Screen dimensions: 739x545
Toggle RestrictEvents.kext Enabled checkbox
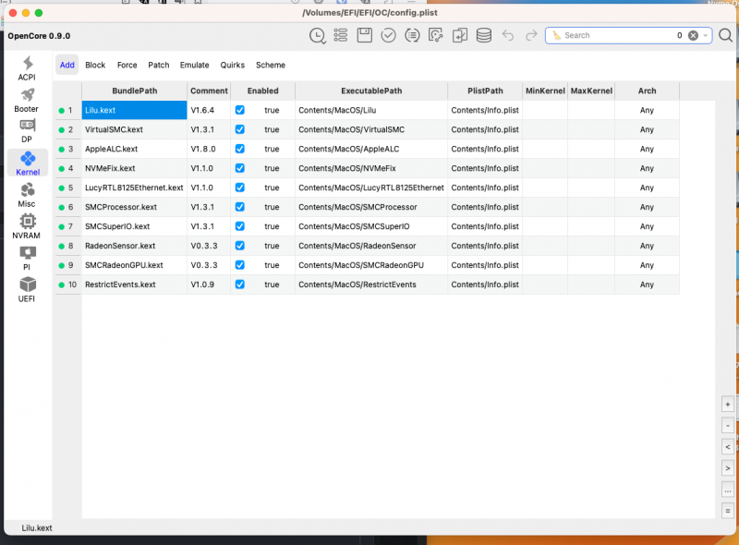(x=240, y=285)
